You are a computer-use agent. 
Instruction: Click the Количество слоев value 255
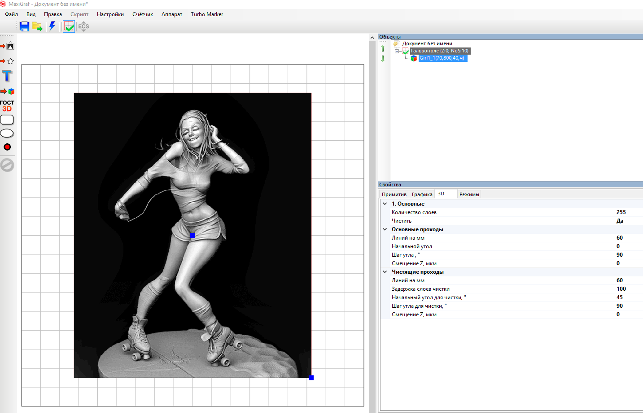(x=621, y=212)
